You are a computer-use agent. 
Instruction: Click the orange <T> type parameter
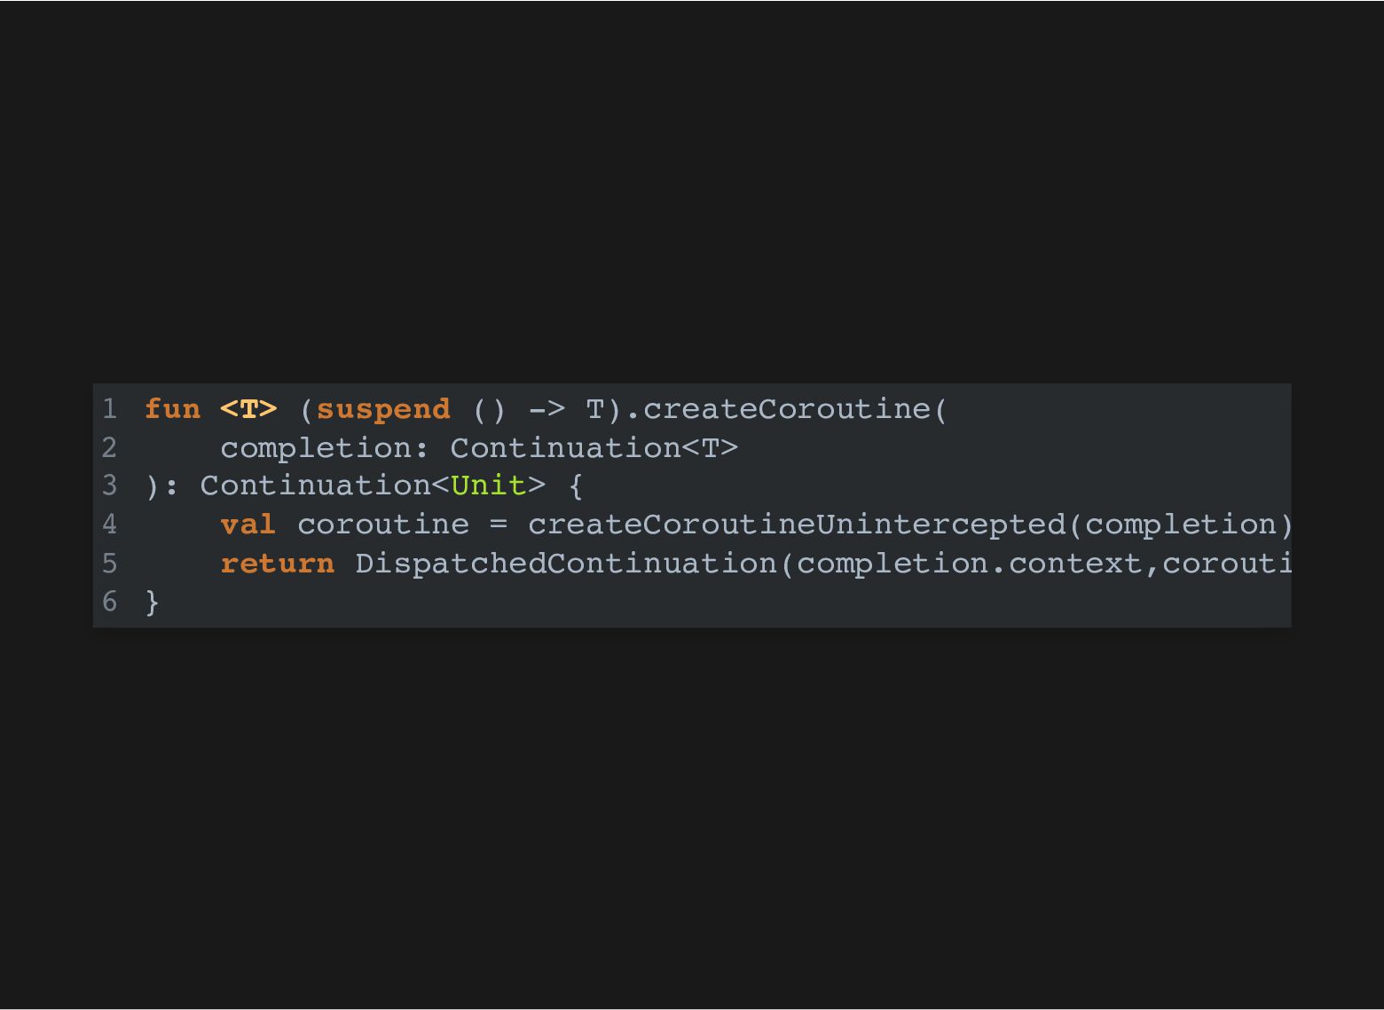coord(248,409)
